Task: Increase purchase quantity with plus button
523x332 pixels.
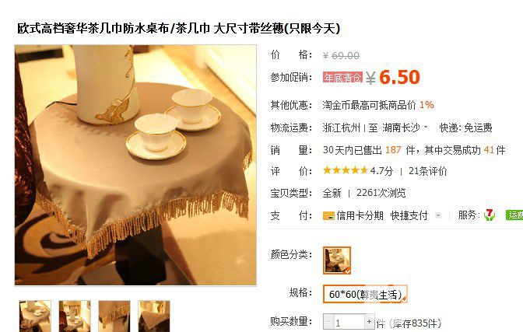Action: pyautogui.click(x=369, y=322)
